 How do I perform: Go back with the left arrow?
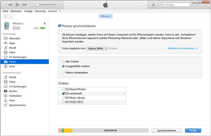[x=5, y=16]
